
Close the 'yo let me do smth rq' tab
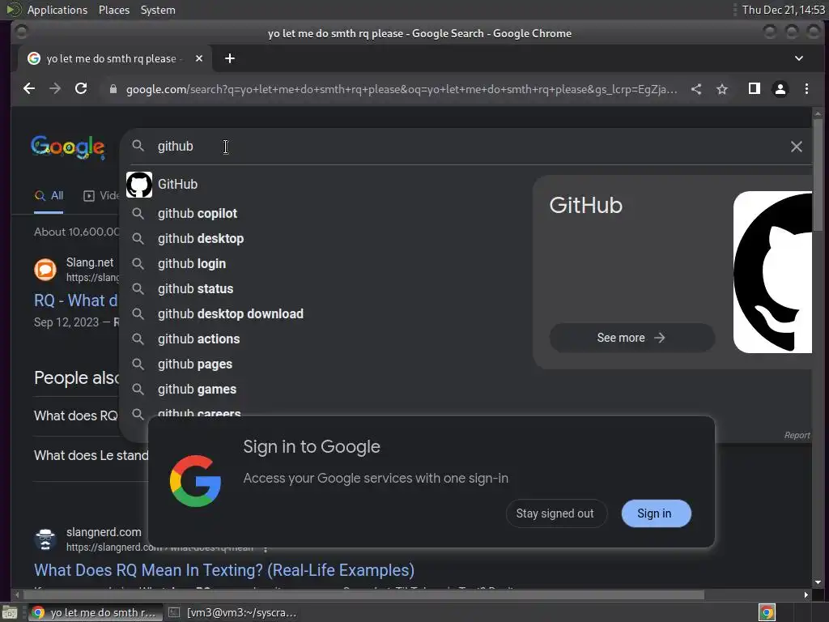199,58
